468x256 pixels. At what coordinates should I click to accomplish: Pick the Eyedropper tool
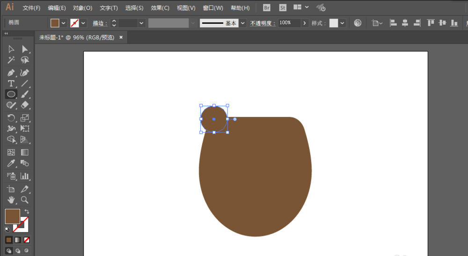click(x=11, y=163)
